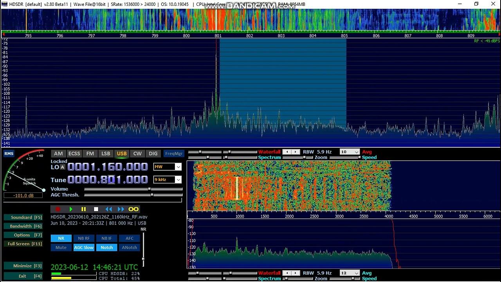Enable the Mute toggle

61,248
